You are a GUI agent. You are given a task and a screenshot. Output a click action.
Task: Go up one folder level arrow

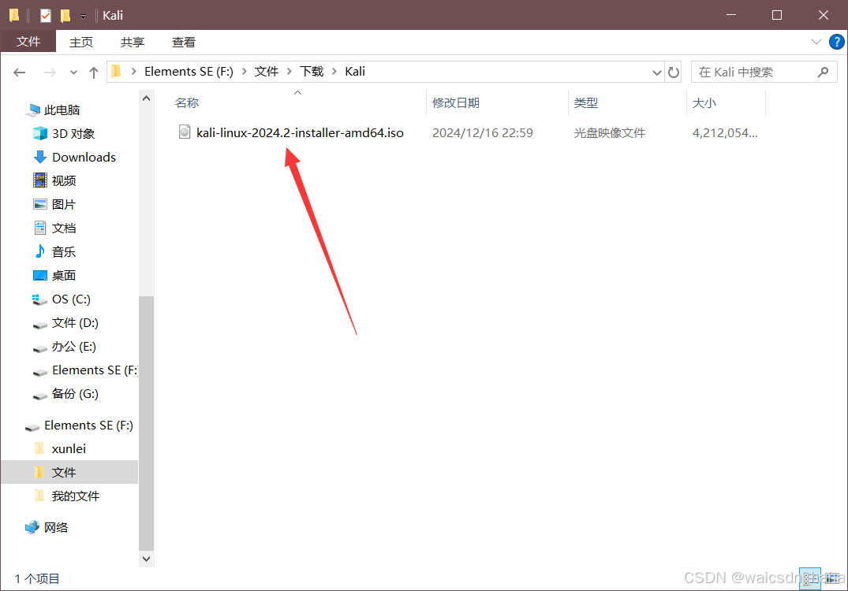pyautogui.click(x=94, y=72)
